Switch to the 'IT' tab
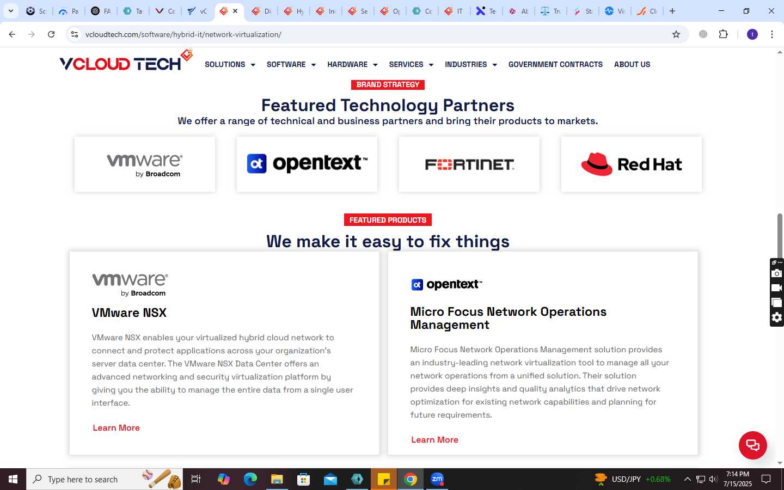Screen dimensions: 784x490 (454, 11)
